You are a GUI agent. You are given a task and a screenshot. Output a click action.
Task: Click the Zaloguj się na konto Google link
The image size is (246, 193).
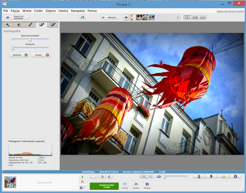pos(230,11)
